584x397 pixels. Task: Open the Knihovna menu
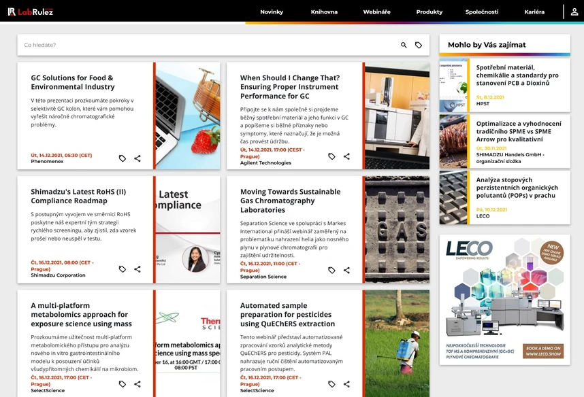(x=324, y=12)
